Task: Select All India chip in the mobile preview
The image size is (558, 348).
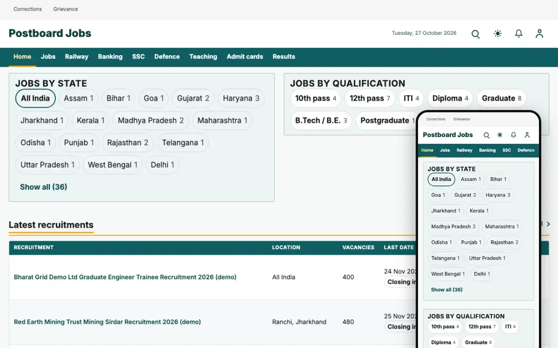Action: click(441, 180)
